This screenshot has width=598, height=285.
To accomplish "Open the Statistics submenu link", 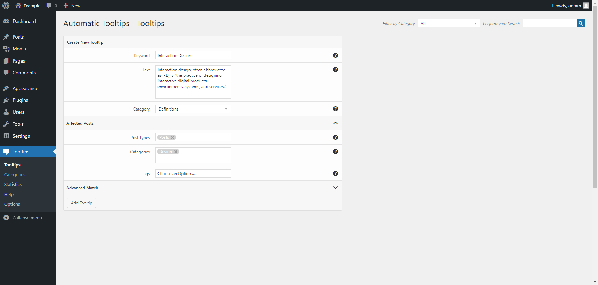I will coord(13,184).
